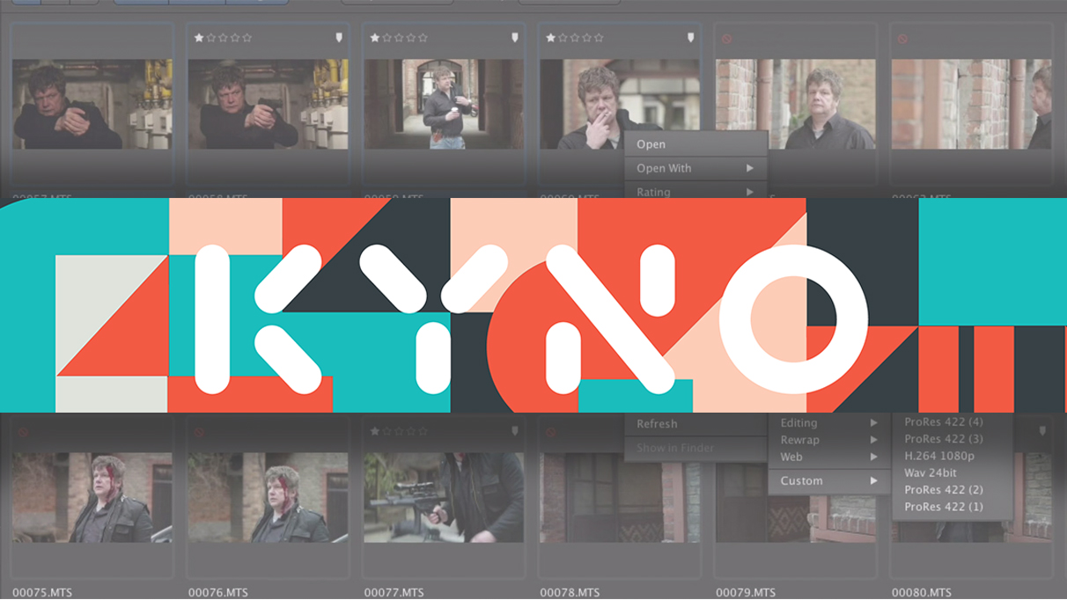
Task: Set a three-star rating on 00077.MTS
Action: (x=399, y=432)
